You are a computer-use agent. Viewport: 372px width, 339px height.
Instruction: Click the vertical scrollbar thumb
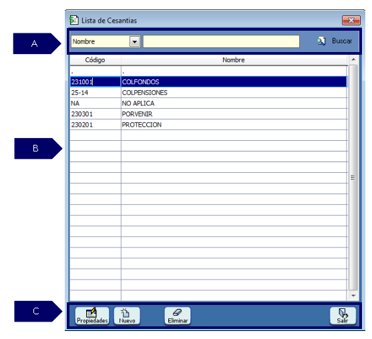coord(353,178)
